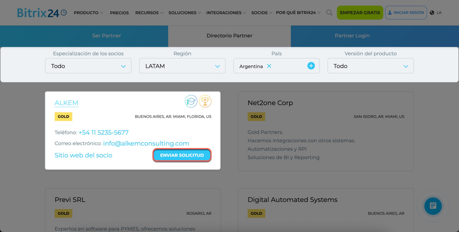
Task: Switch to Ser Partner tab
Action: pos(107,36)
